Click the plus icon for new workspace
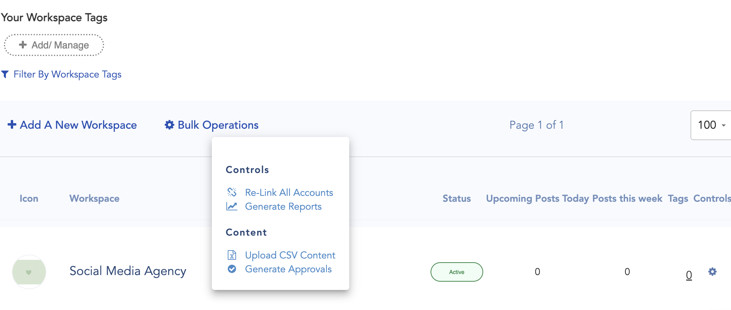 point(12,125)
